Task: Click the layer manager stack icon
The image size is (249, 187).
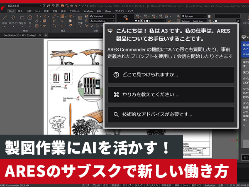Action: tap(125, 17)
